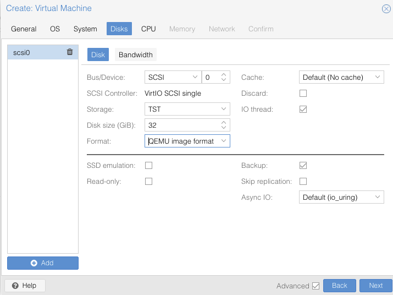The height and width of the screenshot is (295, 393).
Task: Enable SSD emulation
Action: coord(148,165)
